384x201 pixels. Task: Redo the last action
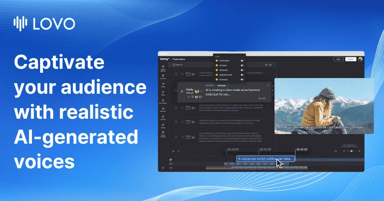pos(270,65)
